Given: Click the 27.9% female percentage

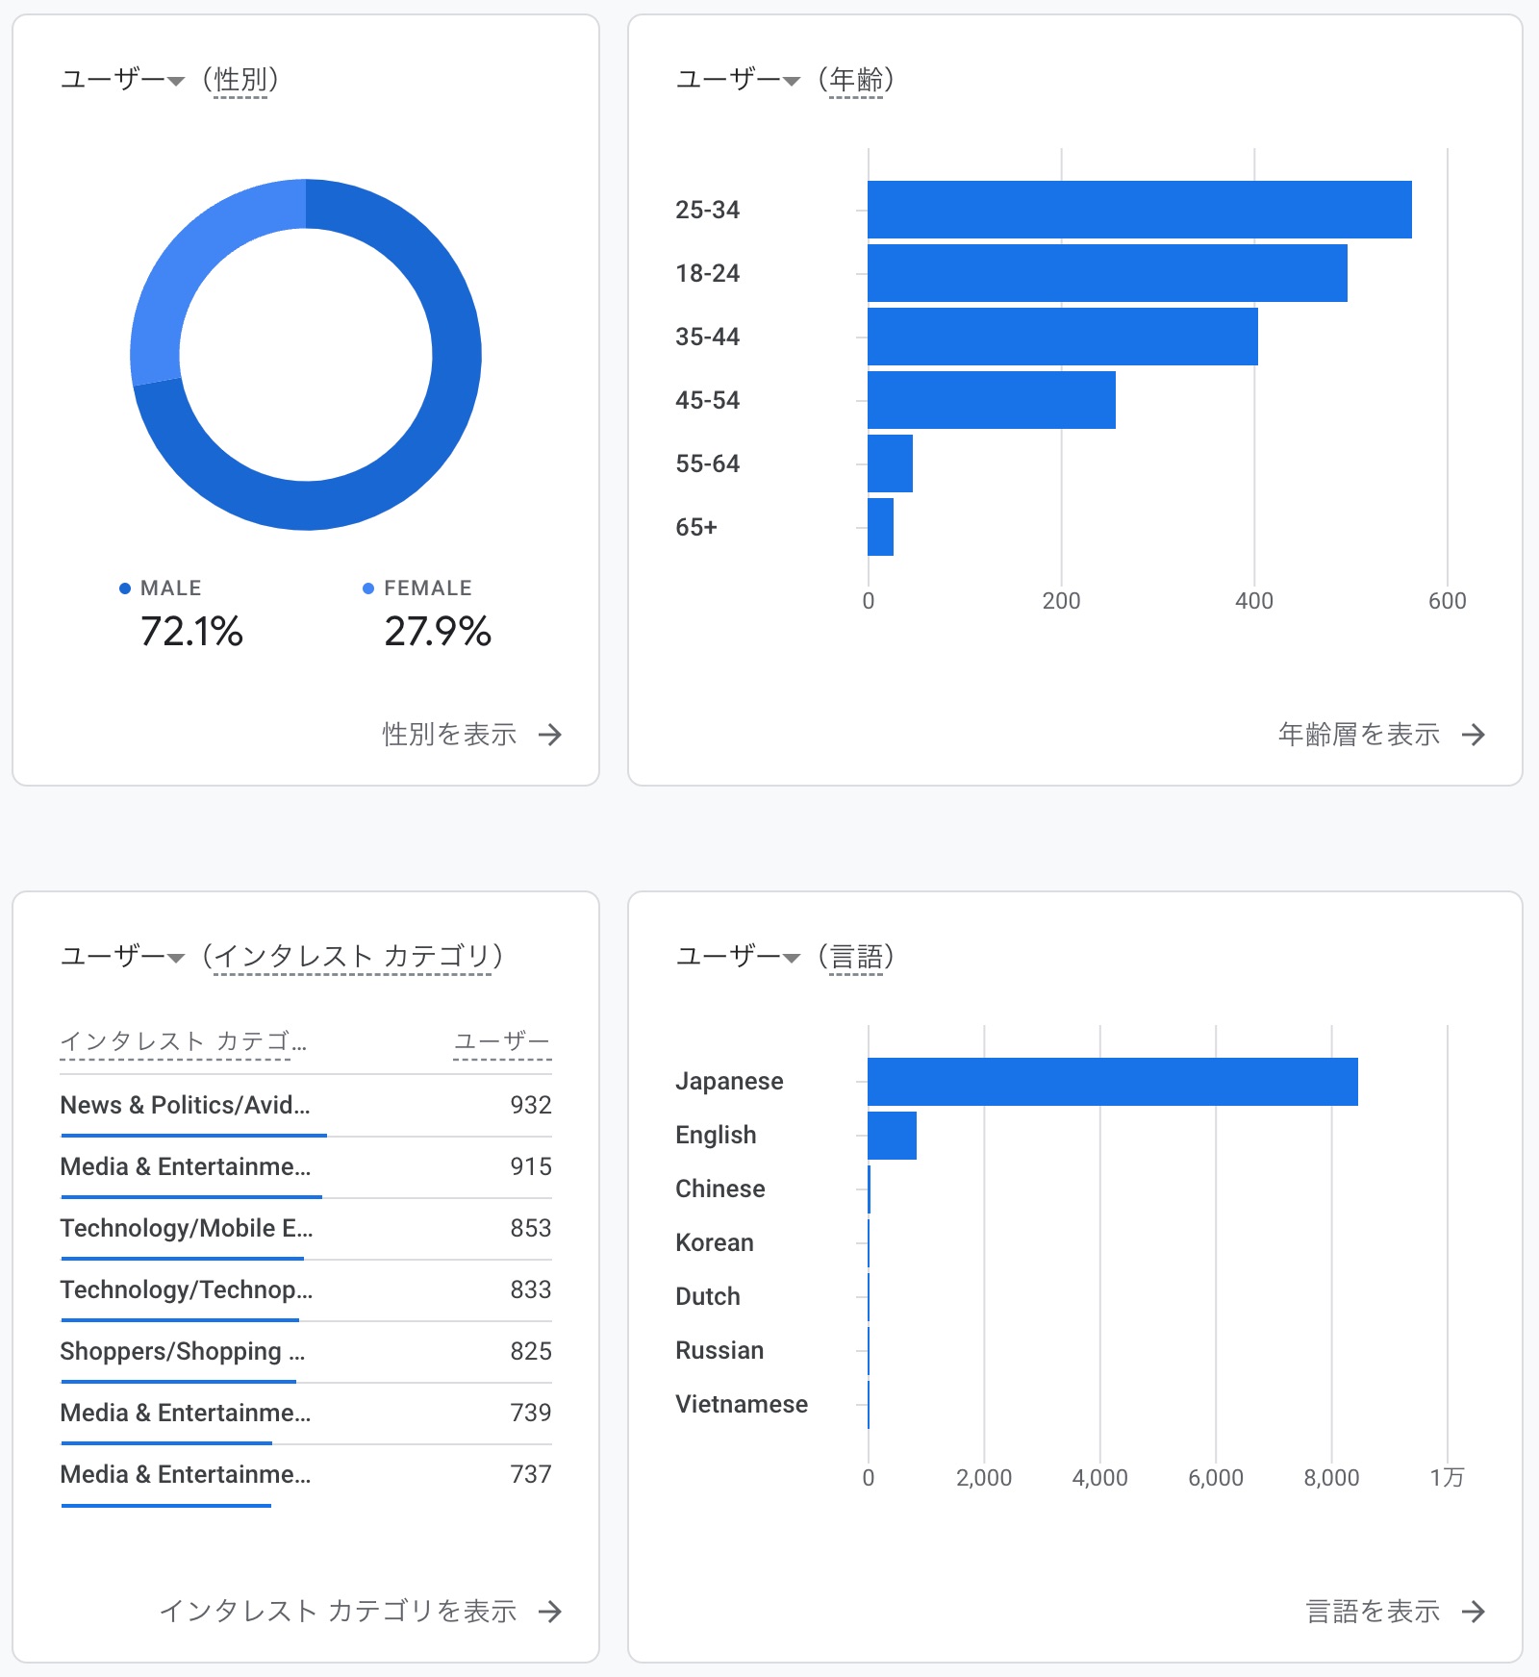Looking at the screenshot, I should tap(438, 632).
